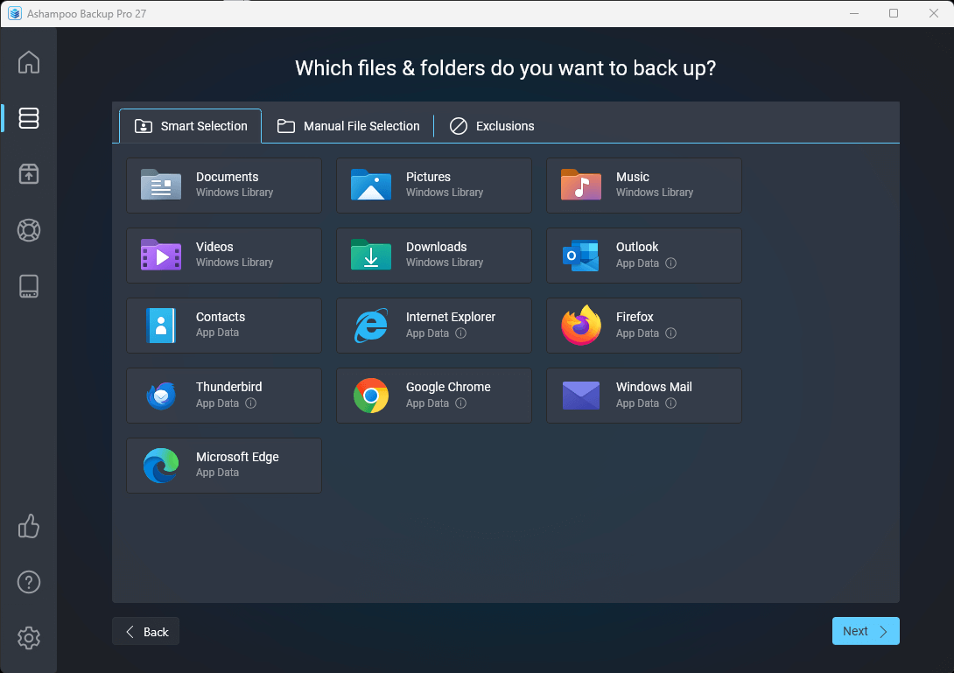View info icon beside Thunderbird App Data

(250, 403)
